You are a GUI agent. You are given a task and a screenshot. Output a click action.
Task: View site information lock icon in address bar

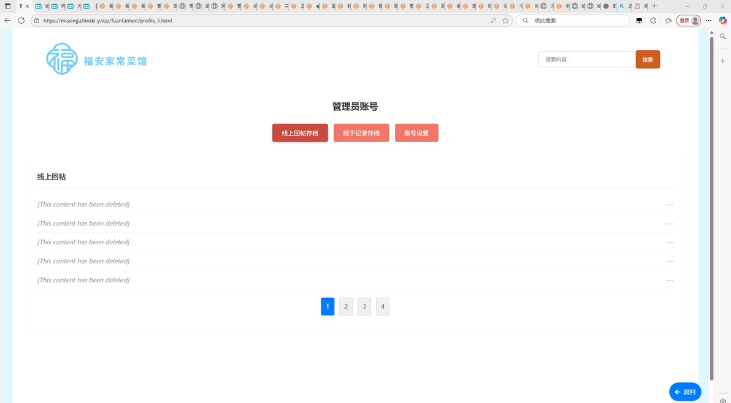point(36,20)
